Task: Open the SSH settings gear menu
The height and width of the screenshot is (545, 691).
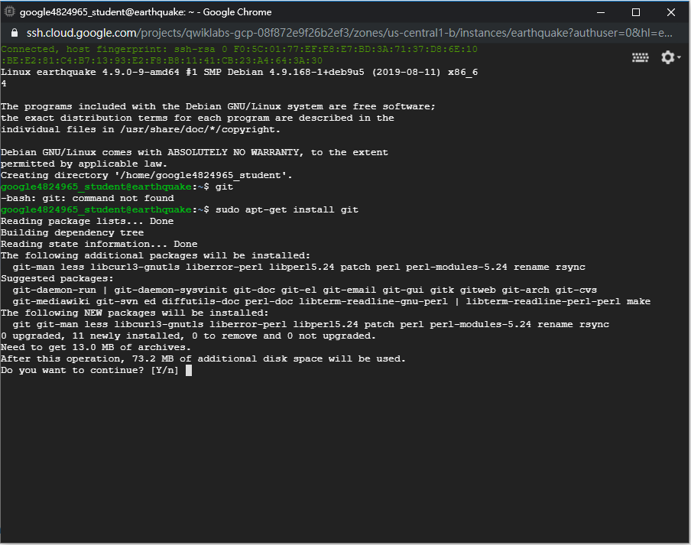Action: (670, 57)
